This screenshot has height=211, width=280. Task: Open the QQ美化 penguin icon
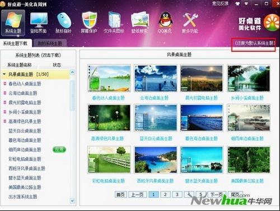165,23
